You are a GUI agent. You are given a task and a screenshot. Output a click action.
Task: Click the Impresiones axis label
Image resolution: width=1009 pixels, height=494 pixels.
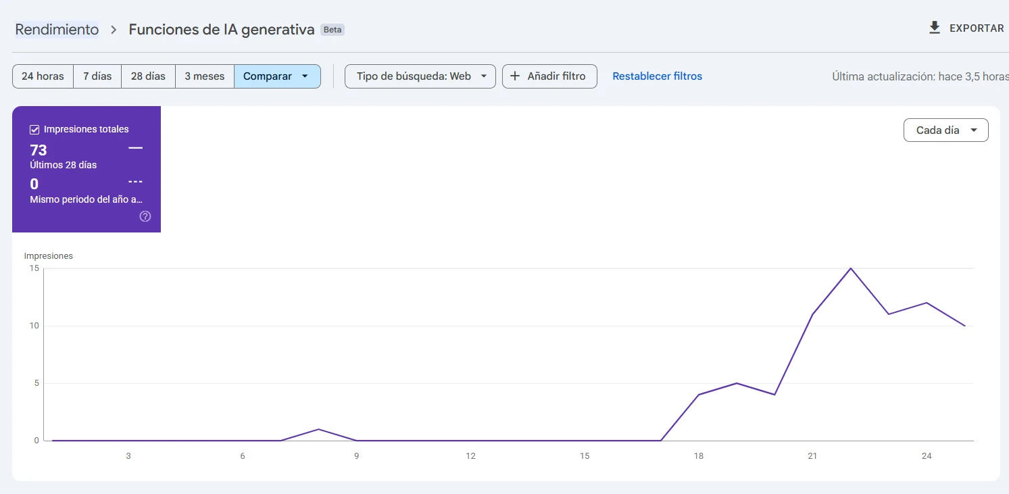49,256
